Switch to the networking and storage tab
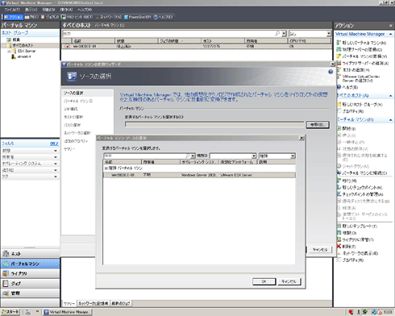The width and height of the screenshot is (395, 316). [x=94, y=303]
